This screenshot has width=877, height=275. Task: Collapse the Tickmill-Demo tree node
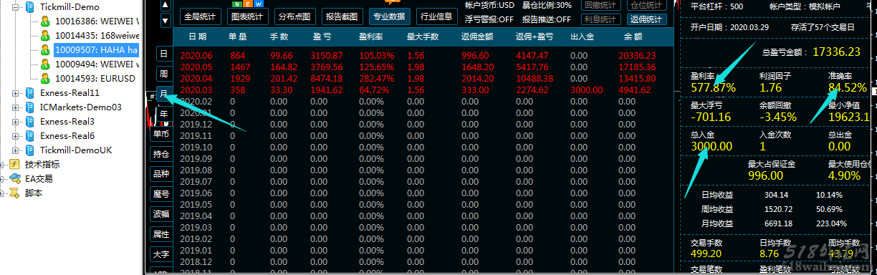pyautogui.click(x=16, y=7)
